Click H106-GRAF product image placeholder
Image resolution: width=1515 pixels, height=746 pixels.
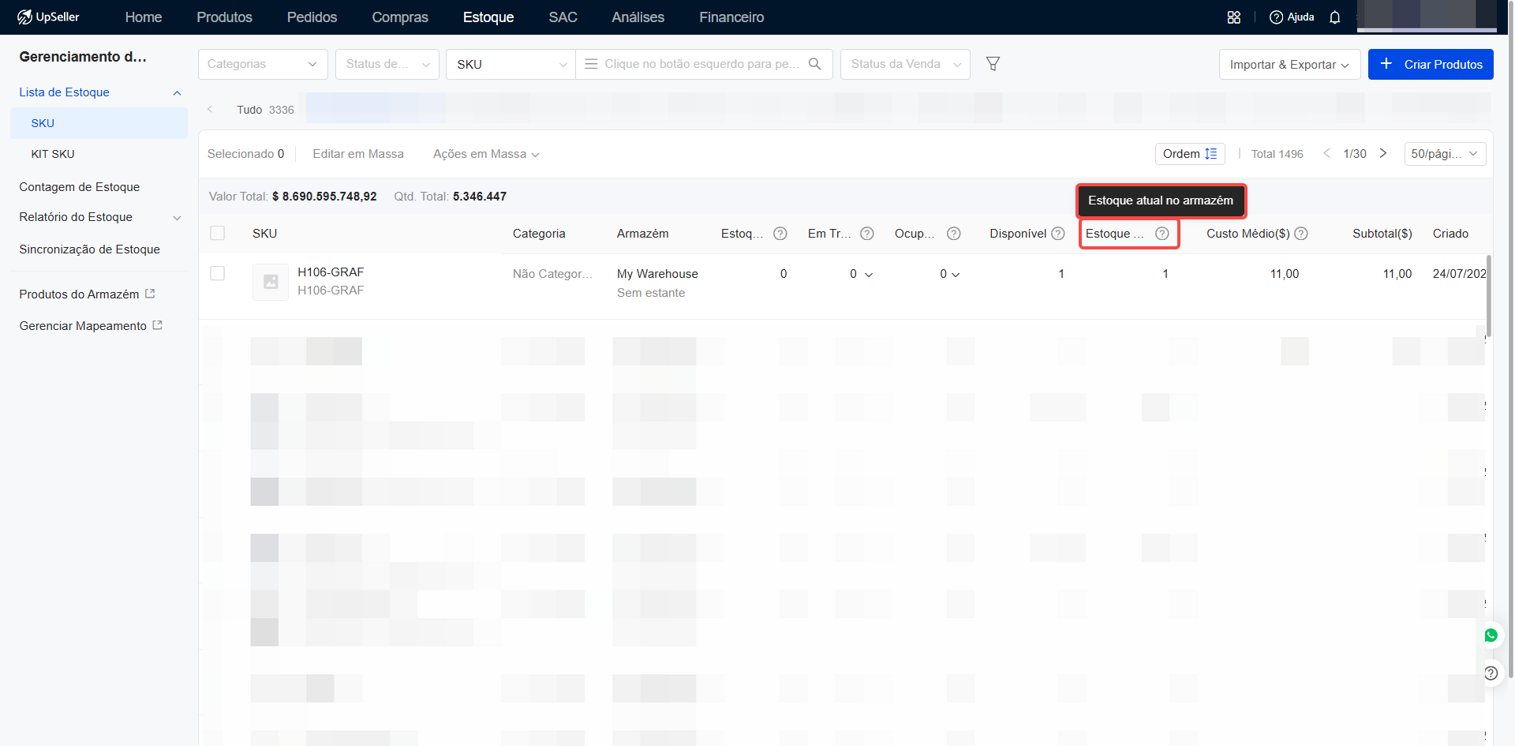point(271,282)
